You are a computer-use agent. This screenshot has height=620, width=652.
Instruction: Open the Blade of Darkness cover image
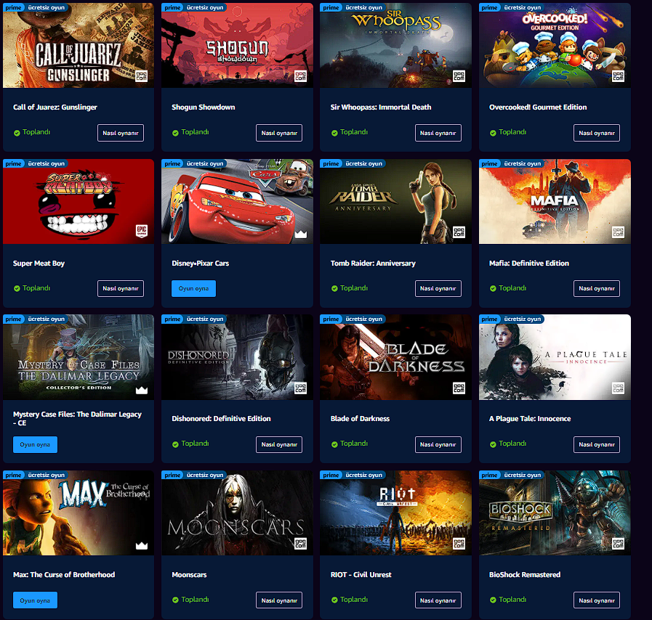(x=396, y=357)
